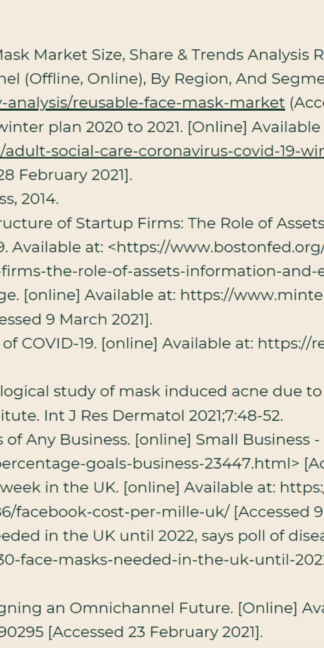
Task: Click the 'ss, 2014.' reference line
Action: [29, 199]
